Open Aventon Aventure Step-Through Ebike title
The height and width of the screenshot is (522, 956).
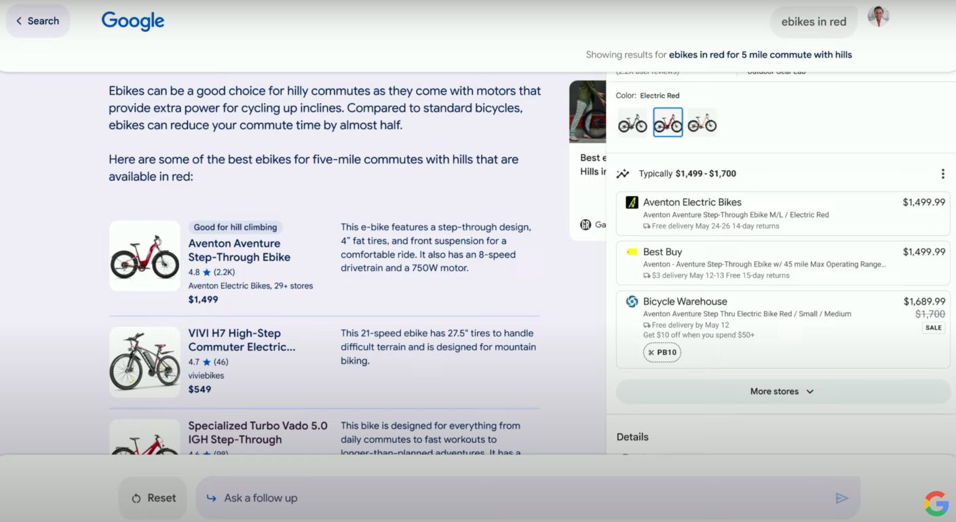[240, 250]
